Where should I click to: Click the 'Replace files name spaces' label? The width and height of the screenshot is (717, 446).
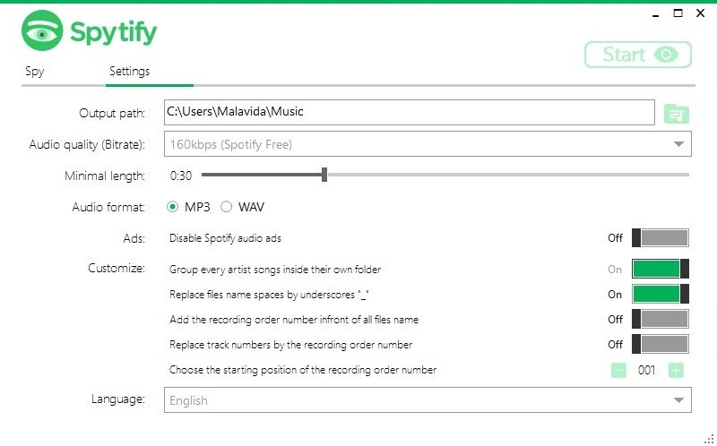point(269,295)
